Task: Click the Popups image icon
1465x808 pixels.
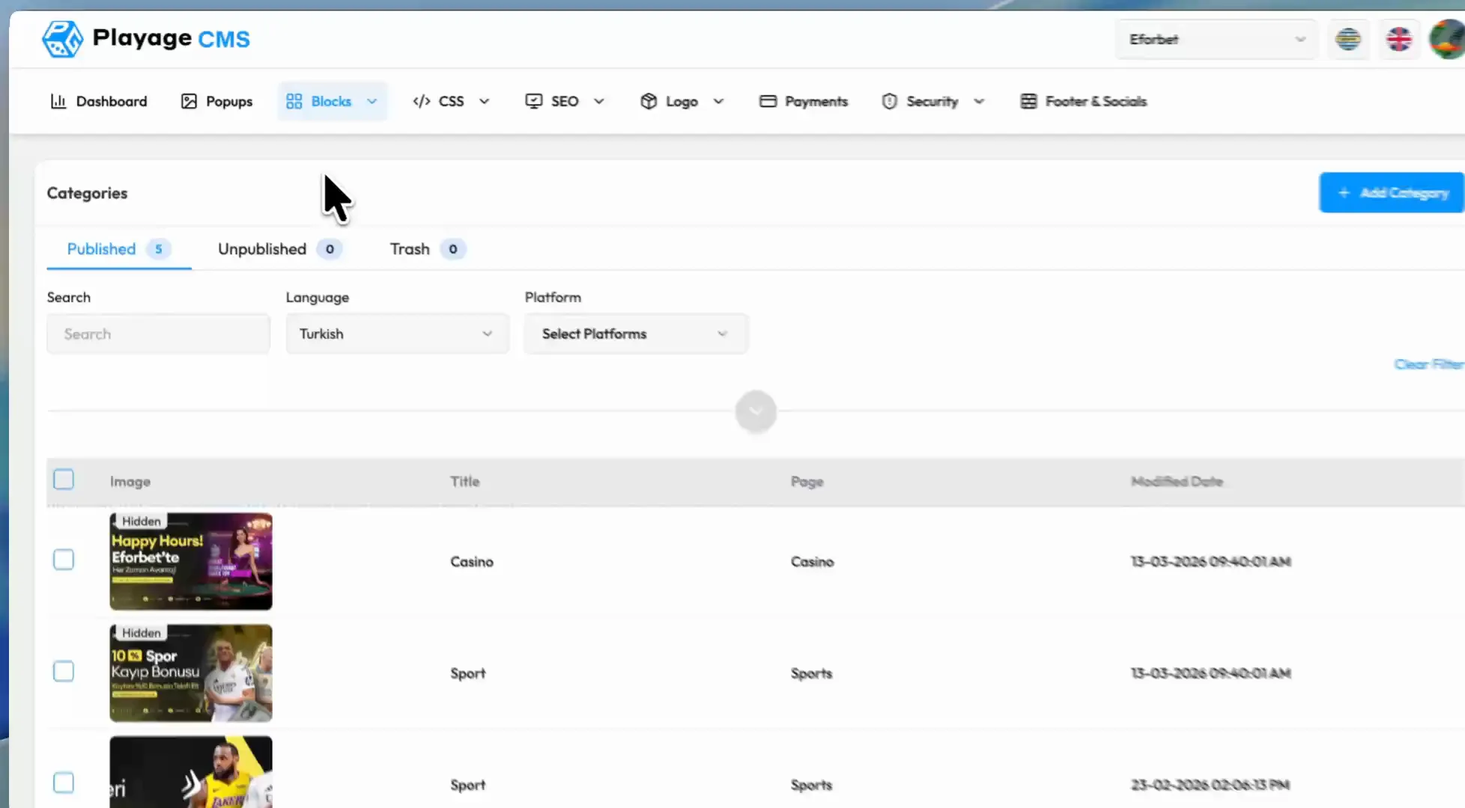Action: (189, 101)
